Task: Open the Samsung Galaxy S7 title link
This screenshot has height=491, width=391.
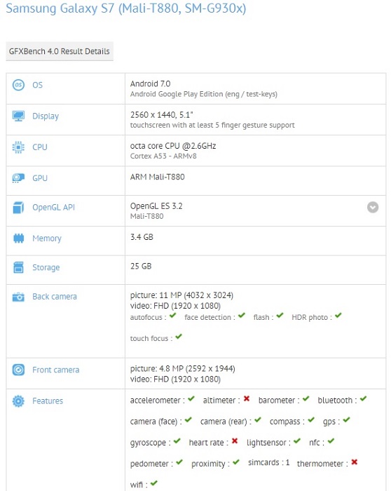Action: (x=125, y=8)
